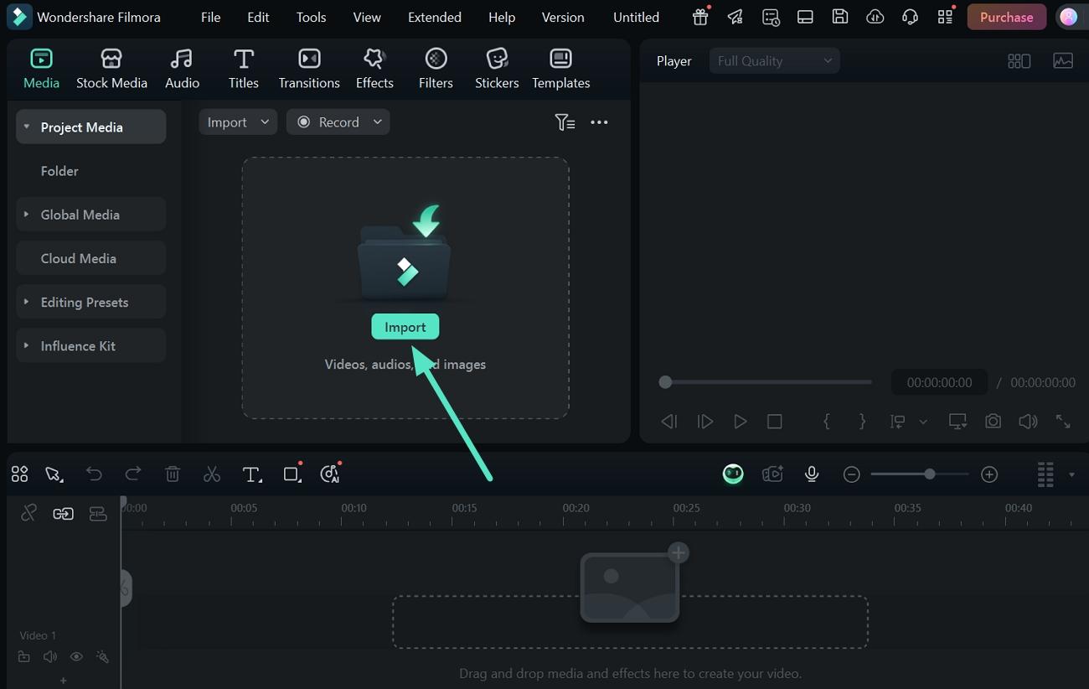This screenshot has height=689, width=1089.
Task: Click the microphone voiceover icon
Action: point(811,474)
